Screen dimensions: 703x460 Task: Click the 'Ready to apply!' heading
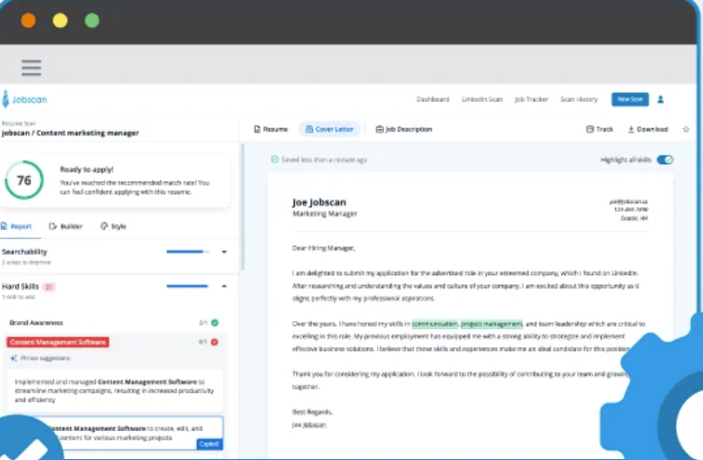click(x=87, y=169)
